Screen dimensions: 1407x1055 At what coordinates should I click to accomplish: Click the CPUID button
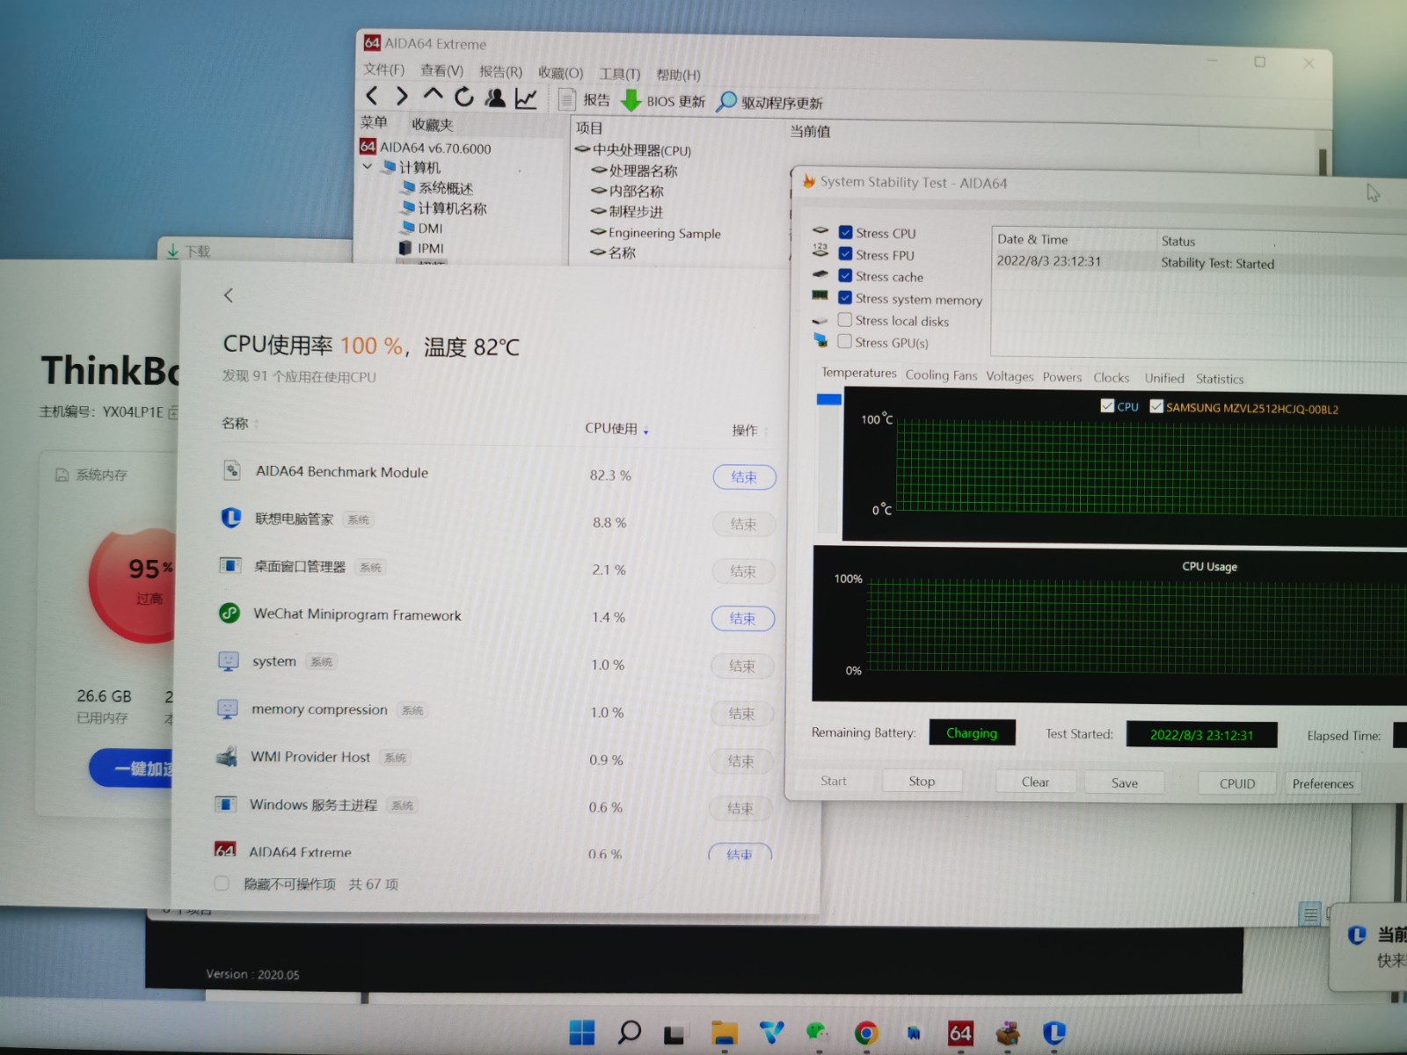tap(1237, 783)
